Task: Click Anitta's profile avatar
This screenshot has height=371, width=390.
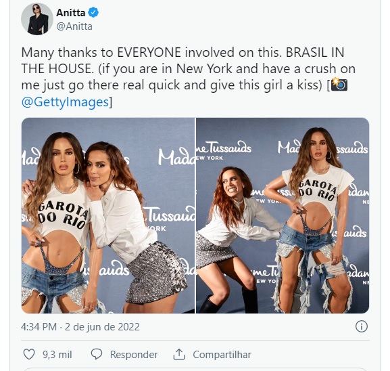Action: point(37,19)
